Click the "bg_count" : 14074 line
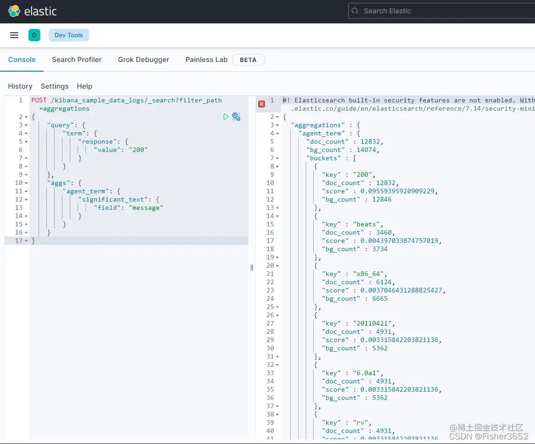Screen dimensions: 535x444 click(x=343, y=150)
